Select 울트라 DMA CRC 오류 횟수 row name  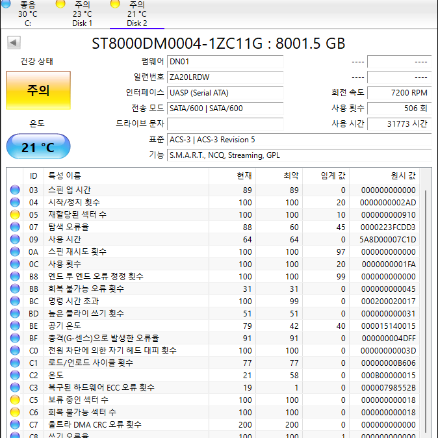pyautogui.click(x=95, y=424)
